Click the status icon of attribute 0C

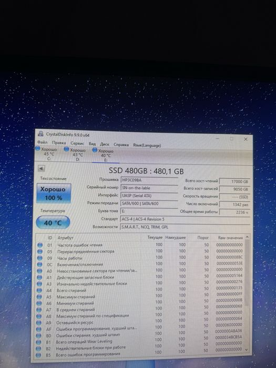[x=39, y=264]
